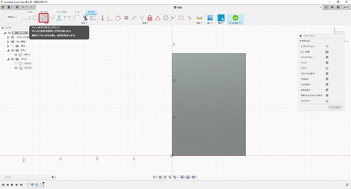The image size is (351, 189).
Task: Switch to the Sheet Metal tab
Action: click(x=61, y=12)
